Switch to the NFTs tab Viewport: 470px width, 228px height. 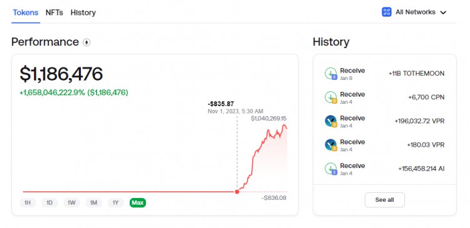pos(55,12)
